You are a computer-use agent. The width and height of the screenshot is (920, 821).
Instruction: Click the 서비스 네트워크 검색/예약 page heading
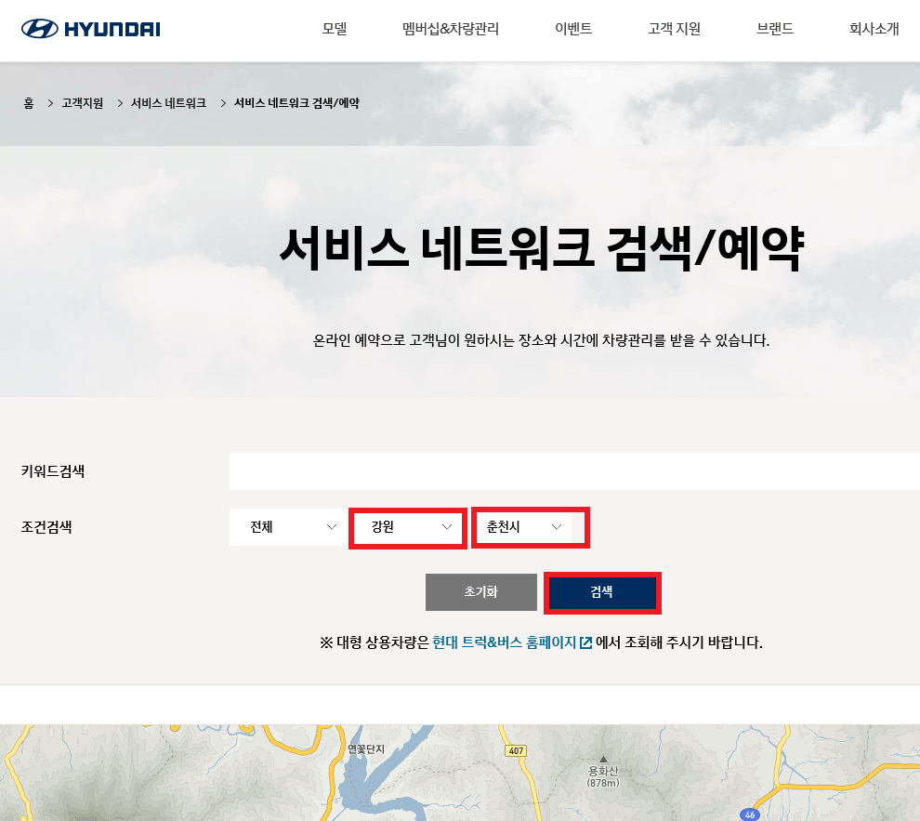click(x=542, y=248)
